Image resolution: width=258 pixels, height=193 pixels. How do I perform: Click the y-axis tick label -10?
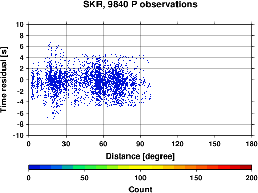pyautogui.click(x=18, y=135)
